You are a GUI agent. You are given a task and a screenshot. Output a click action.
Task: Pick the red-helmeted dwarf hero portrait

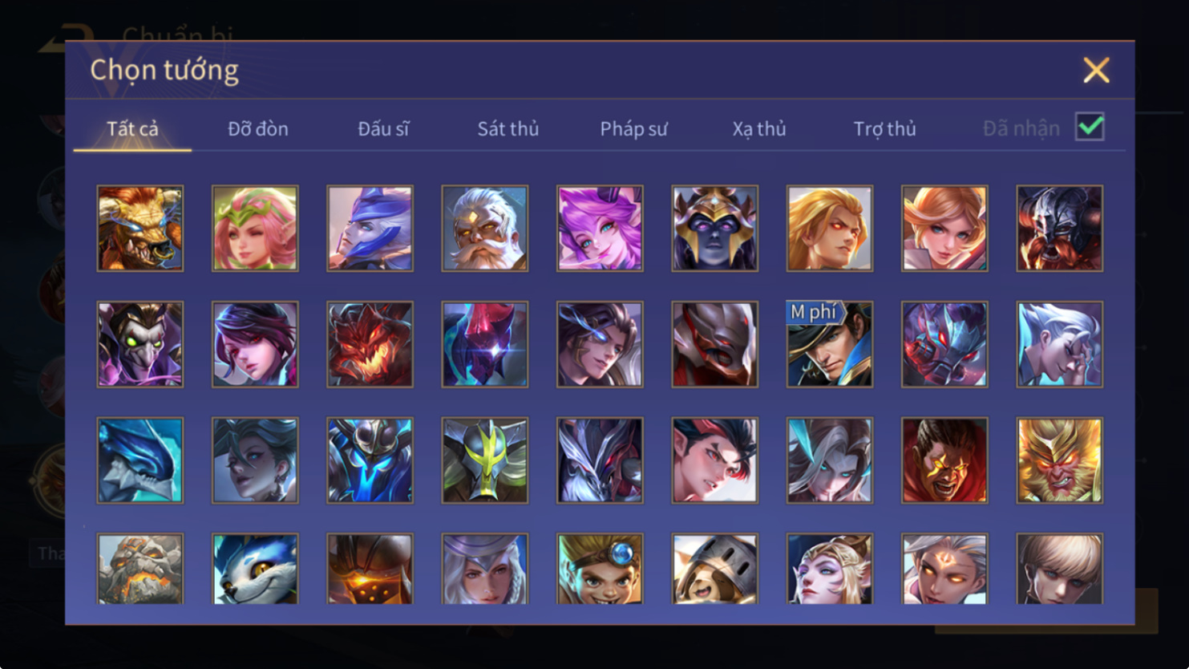coord(1060,229)
